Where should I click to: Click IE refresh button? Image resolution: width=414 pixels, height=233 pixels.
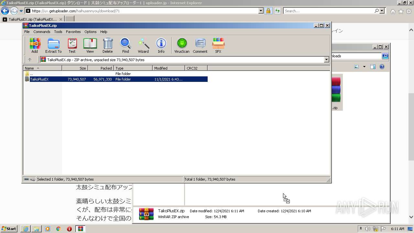coord(277,11)
